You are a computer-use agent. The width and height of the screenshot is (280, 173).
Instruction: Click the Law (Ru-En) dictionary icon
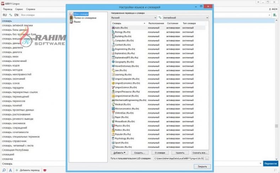point(113,70)
